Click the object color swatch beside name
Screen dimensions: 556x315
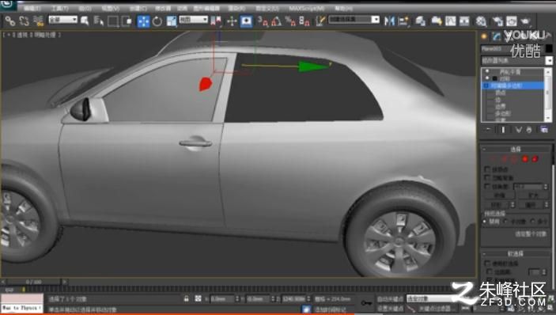[x=549, y=48]
